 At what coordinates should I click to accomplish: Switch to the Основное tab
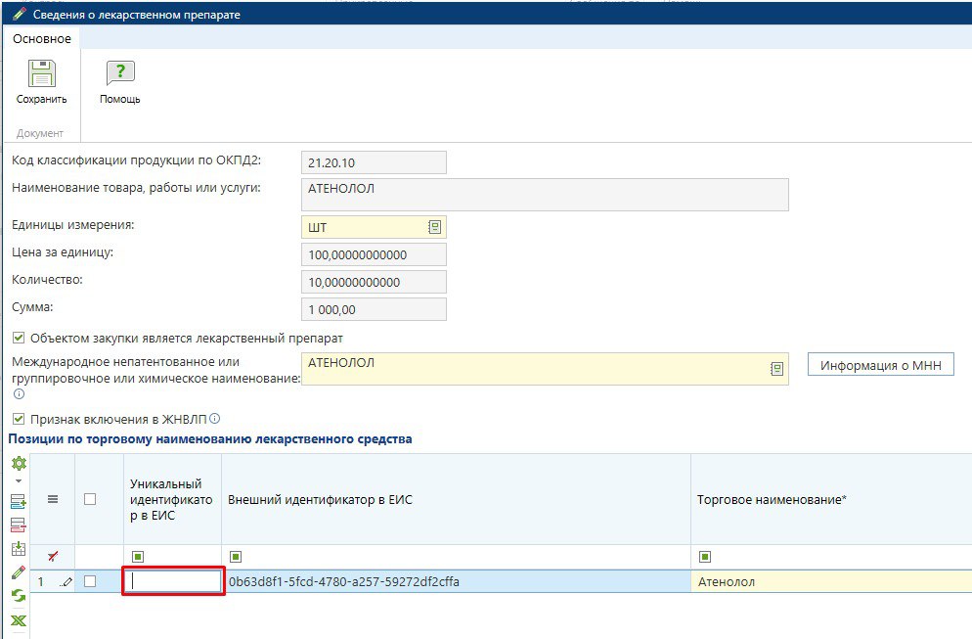[x=41, y=38]
